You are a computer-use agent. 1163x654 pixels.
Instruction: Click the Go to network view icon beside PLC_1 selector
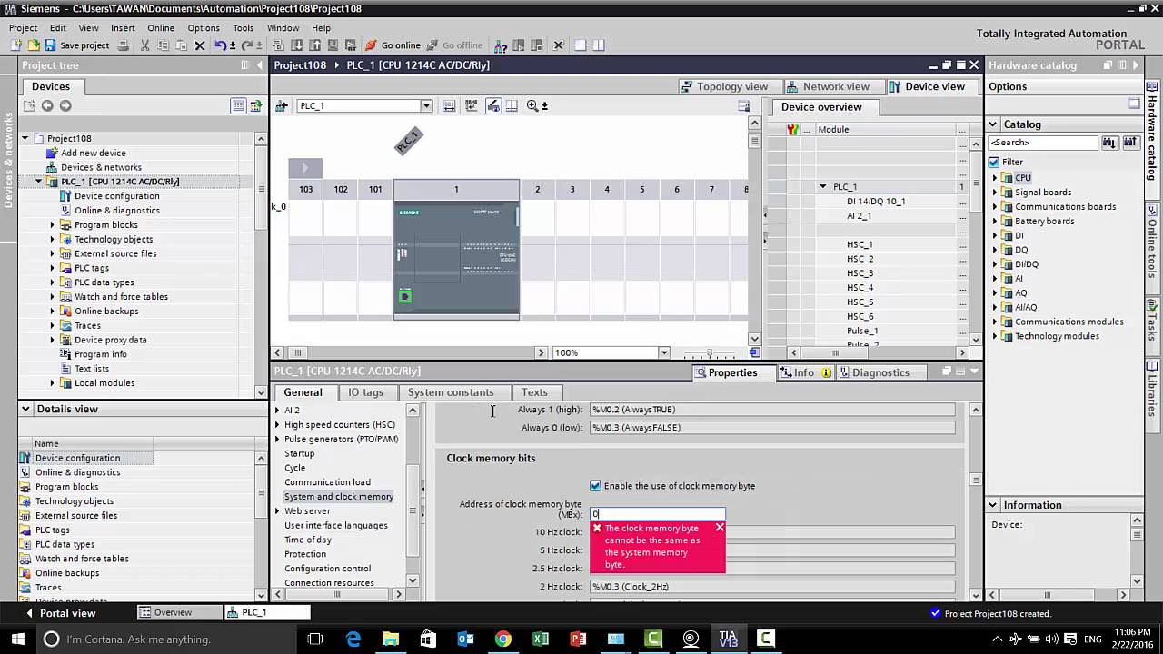tap(282, 106)
